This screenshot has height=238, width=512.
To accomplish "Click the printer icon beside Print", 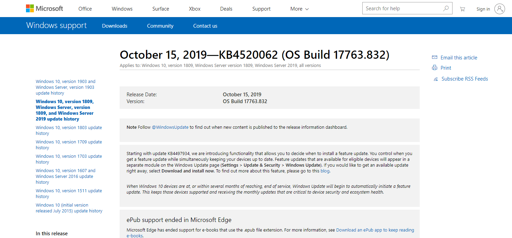I will click(434, 68).
